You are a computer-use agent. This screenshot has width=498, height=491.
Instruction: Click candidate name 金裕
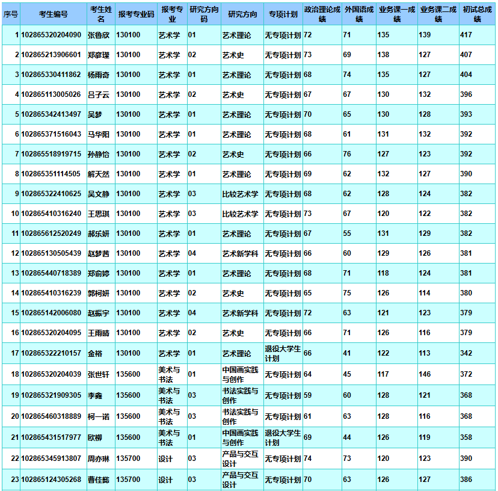[95, 353]
